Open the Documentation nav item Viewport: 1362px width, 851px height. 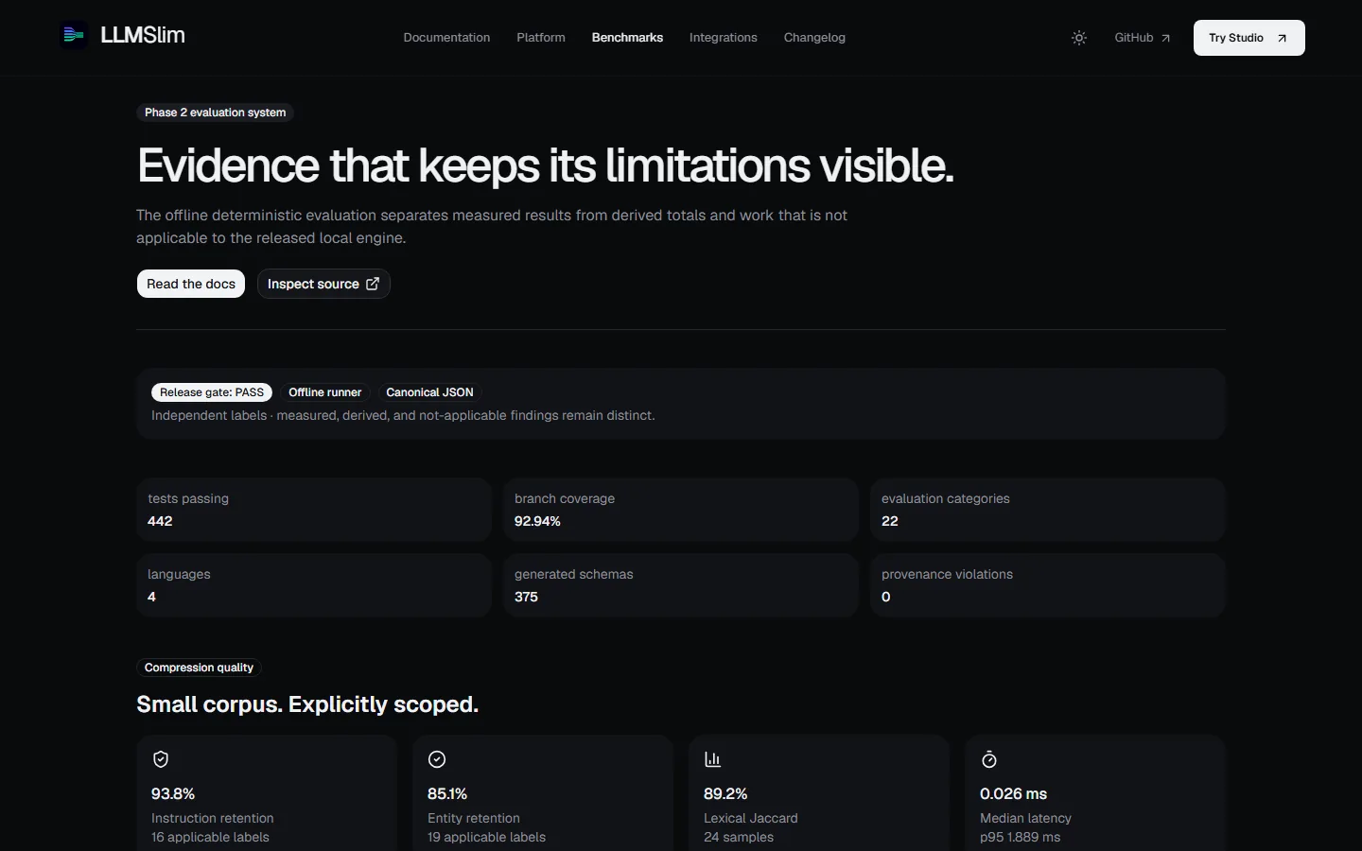pos(446,38)
